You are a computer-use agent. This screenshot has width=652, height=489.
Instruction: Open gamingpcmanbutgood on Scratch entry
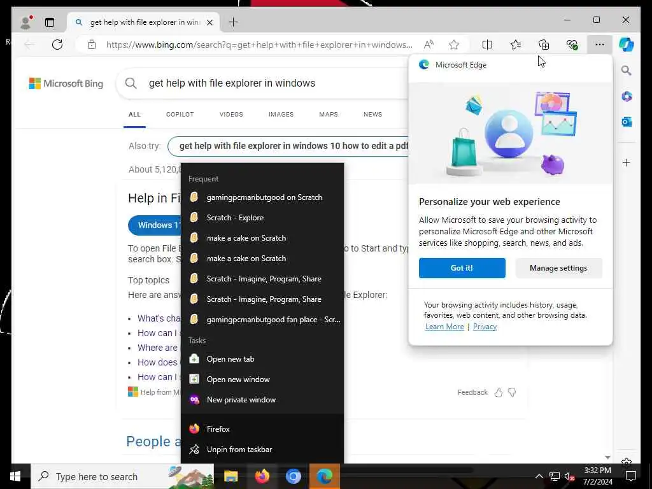coord(262,197)
